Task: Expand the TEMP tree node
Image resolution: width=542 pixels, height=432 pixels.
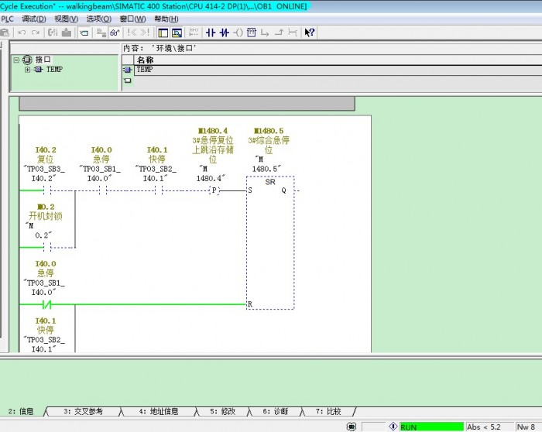Action: (28, 70)
